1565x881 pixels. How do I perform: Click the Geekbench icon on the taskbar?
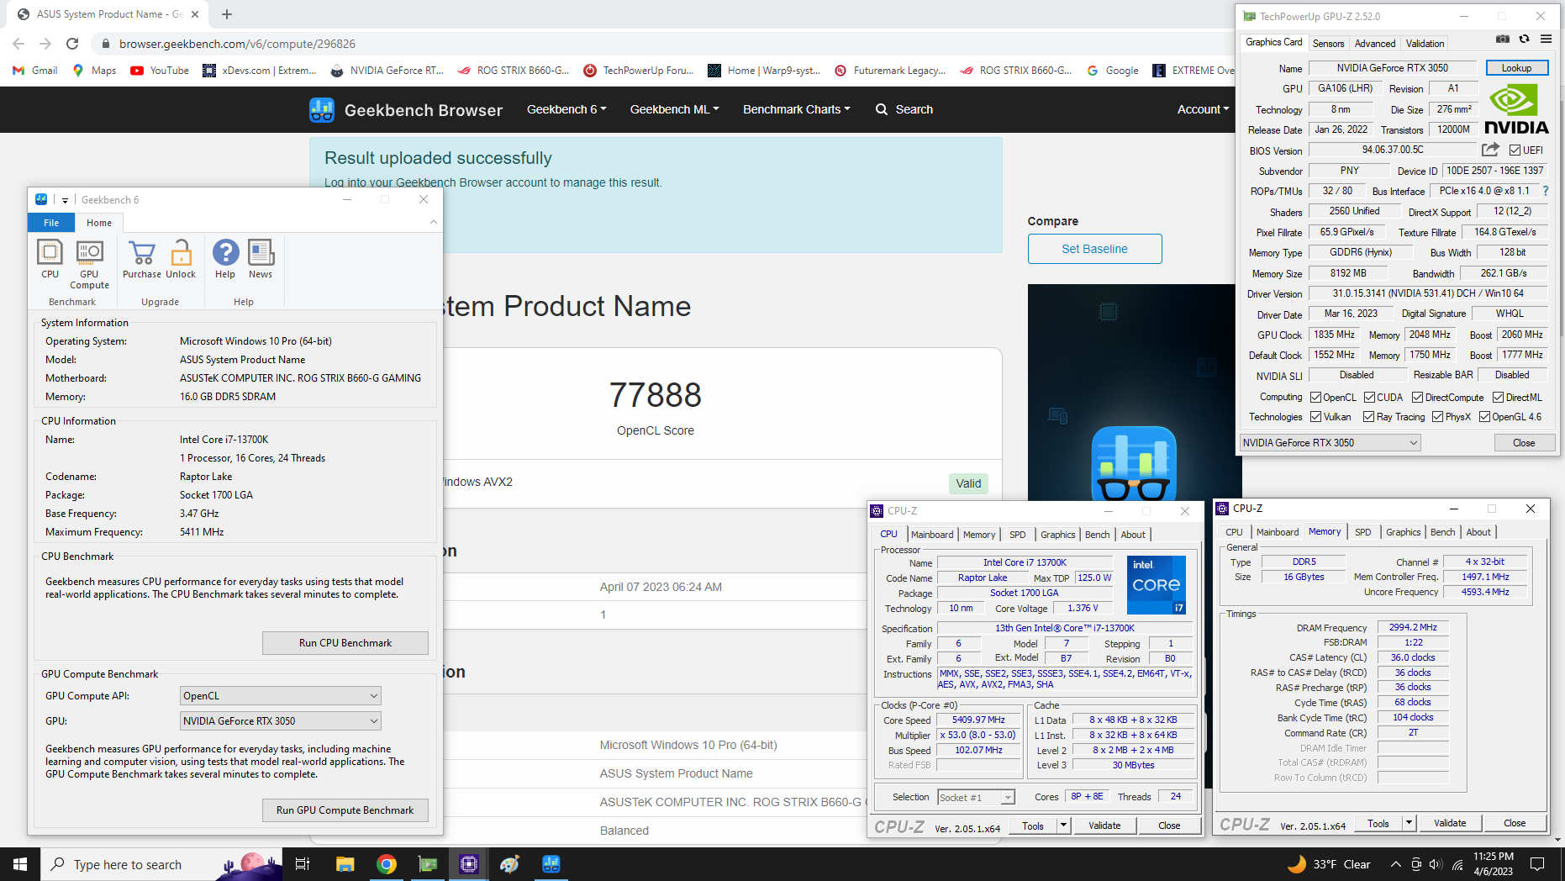tap(551, 864)
